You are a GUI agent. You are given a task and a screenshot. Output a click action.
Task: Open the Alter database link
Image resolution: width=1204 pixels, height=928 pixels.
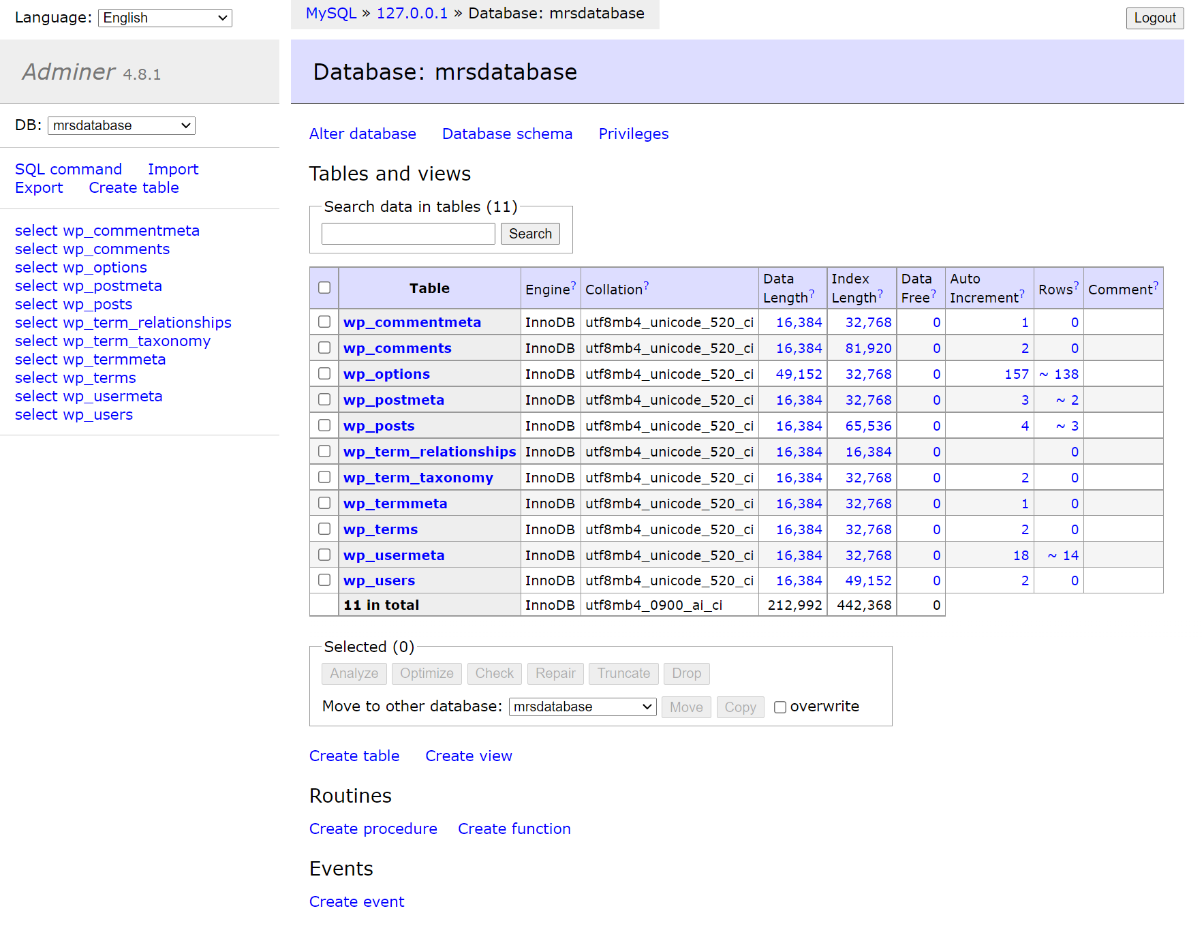[x=362, y=134]
